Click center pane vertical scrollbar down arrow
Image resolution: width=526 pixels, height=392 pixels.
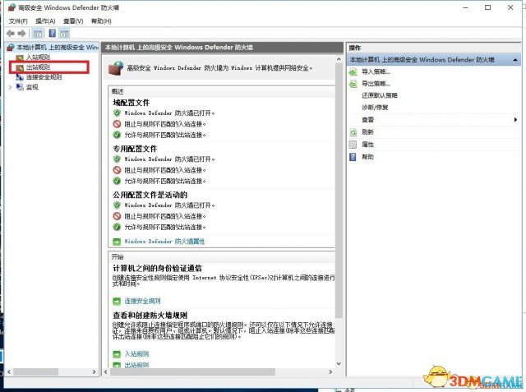[x=339, y=363]
